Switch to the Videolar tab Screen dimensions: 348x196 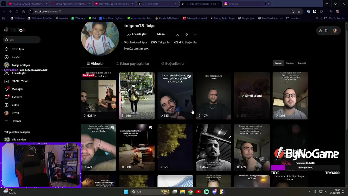95,64
